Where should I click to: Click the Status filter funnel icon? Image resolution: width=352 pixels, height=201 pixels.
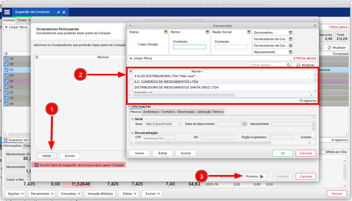[x=165, y=32]
